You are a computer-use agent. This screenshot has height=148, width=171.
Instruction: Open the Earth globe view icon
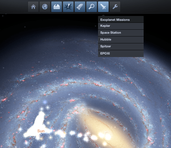click(45, 7)
